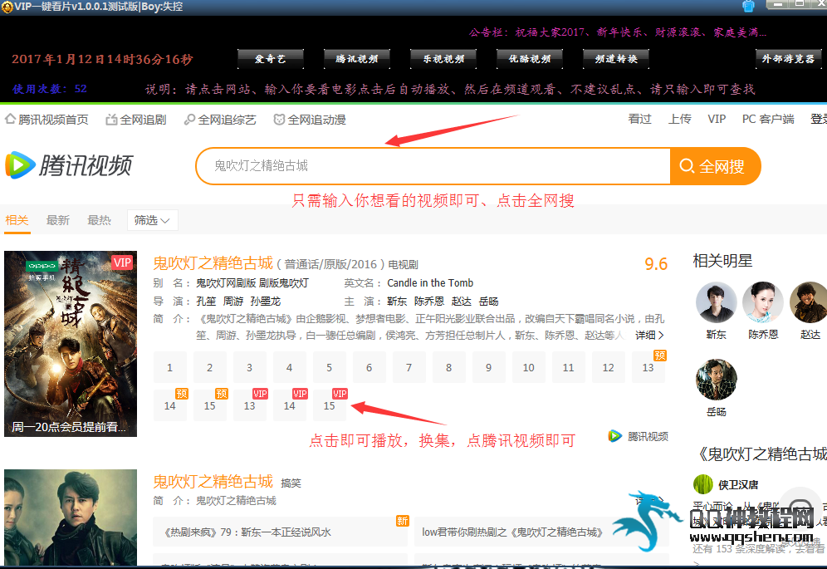Play VIP episode 15
The image size is (827, 569).
329,406
